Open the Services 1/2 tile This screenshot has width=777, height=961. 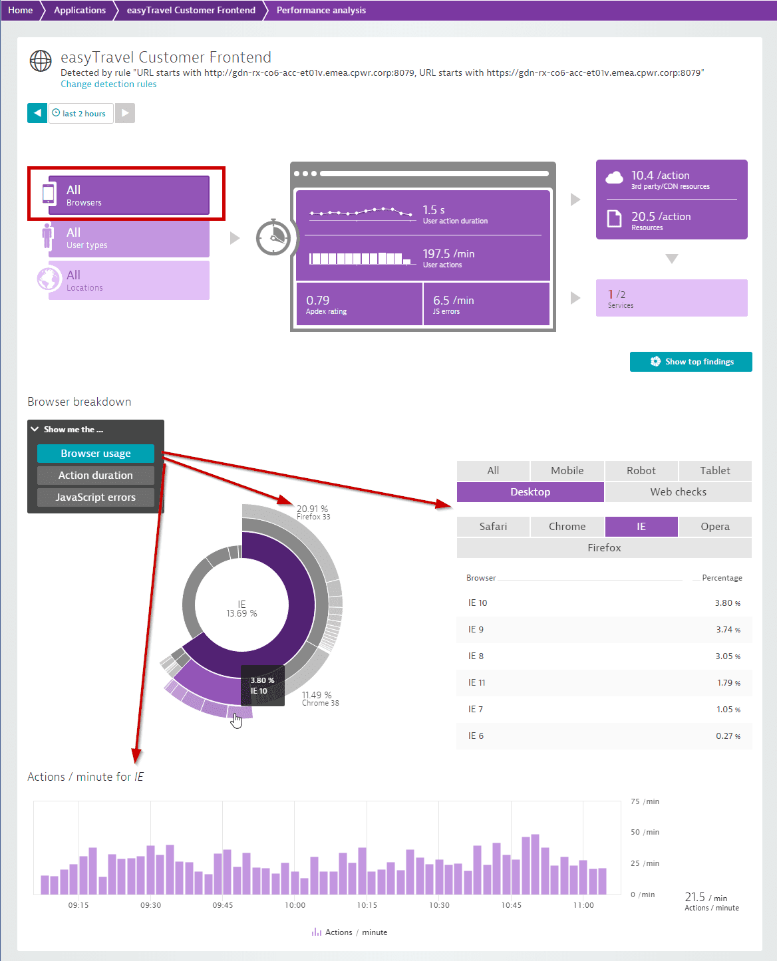[x=672, y=298]
